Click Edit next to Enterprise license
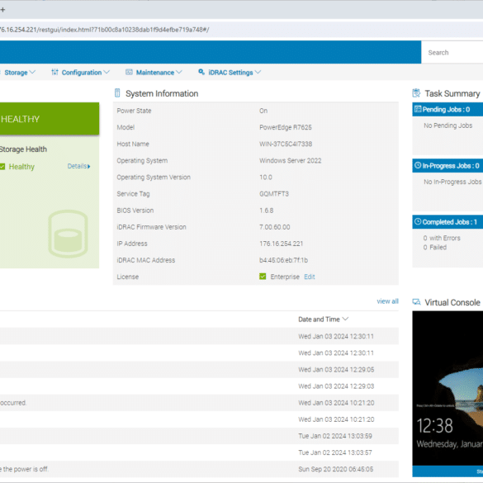Image resolution: width=483 pixels, height=483 pixels. (310, 277)
